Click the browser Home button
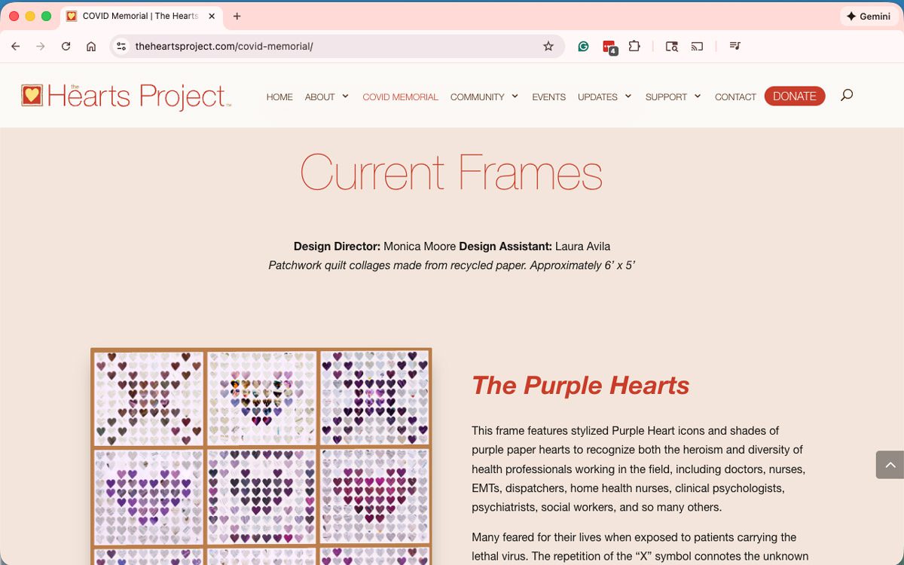The width and height of the screenshot is (904, 565). pos(91,46)
